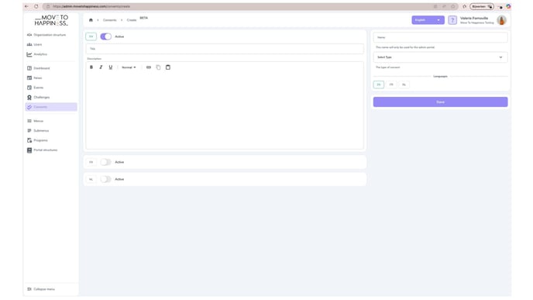Click the NL tag in the collapsed language row

point(91,179)
